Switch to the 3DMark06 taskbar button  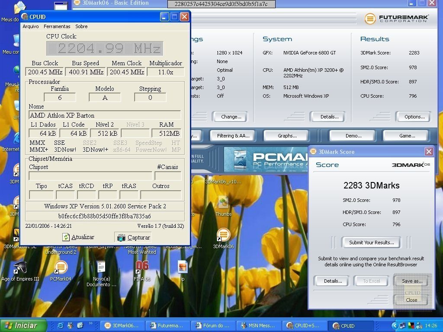coord(122,326)
